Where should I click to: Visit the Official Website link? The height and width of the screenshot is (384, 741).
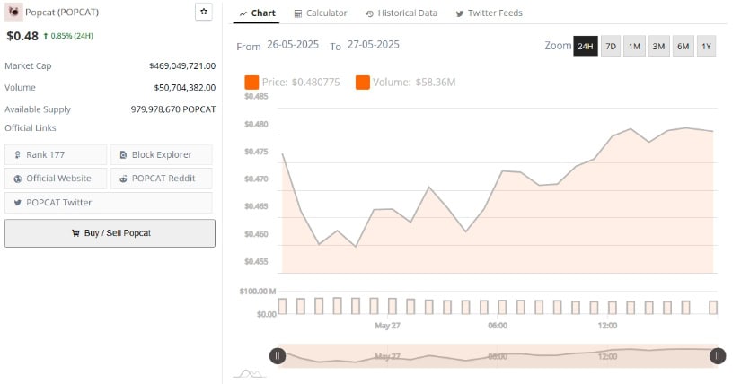pyautogui.click(x=56, y=179)
